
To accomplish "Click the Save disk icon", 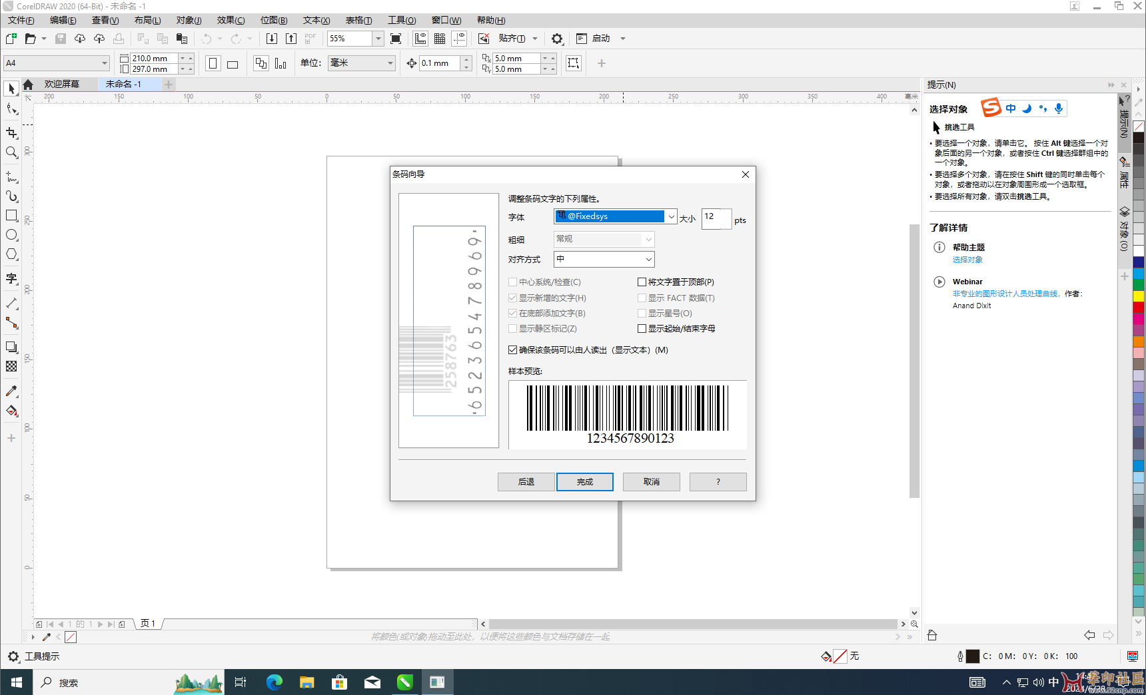I will point(61,39).
